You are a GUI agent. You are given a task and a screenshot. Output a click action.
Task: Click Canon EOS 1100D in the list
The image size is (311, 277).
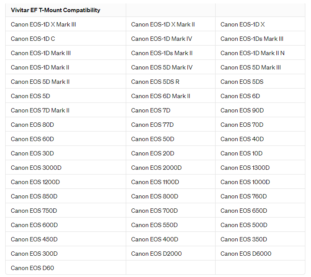tap(155, 182)
